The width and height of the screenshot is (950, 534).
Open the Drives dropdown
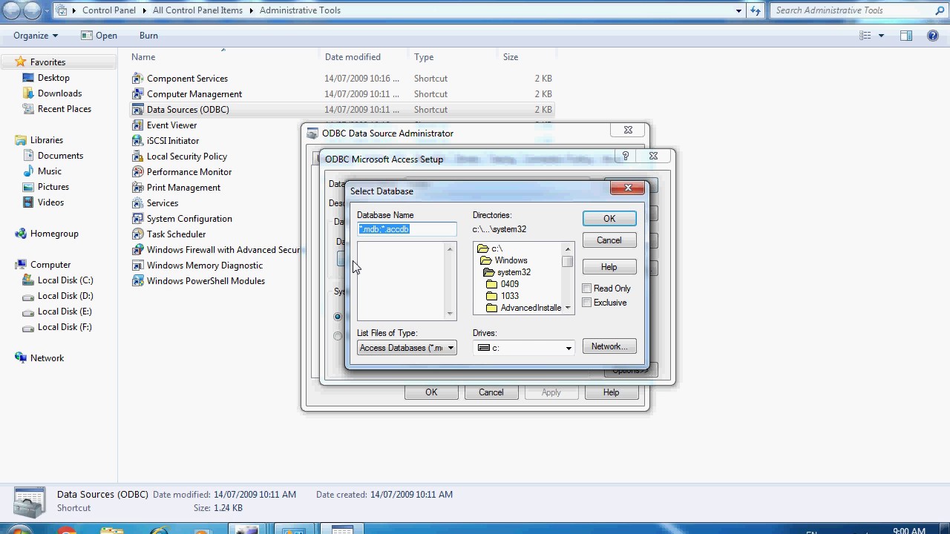(524, 348)
